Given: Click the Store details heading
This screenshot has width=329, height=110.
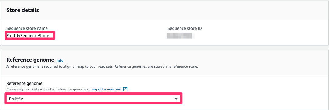Looking at the screenshot, I should pos(23,10).
